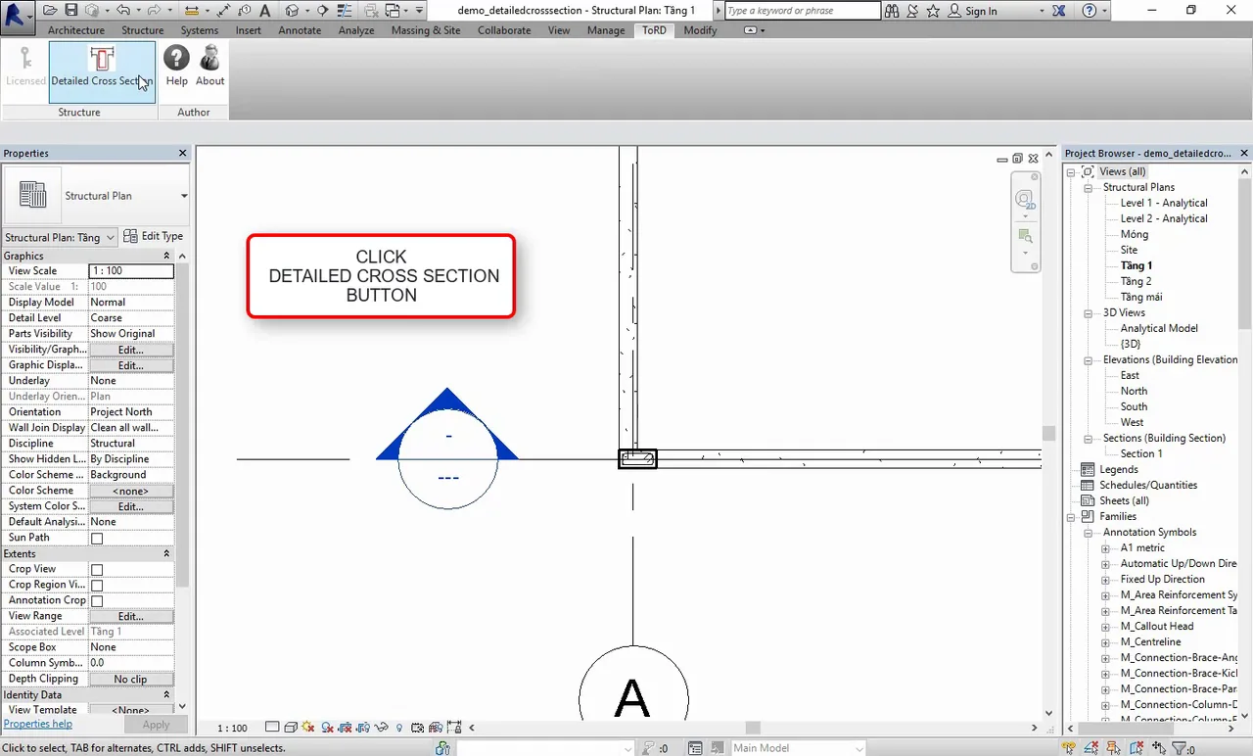Screen dimensions: 1253x756
Task: Tick the Crop View checkbox
Action: (97, 570)
